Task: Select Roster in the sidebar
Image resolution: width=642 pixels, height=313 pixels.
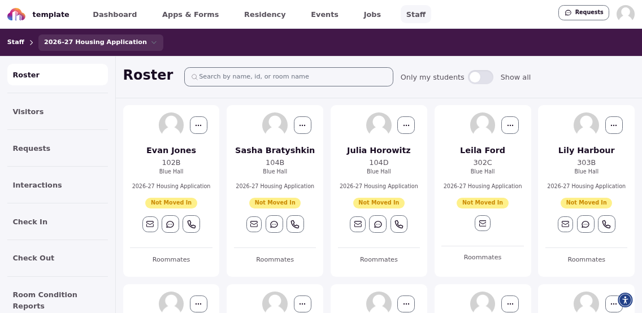Action: (x=58, y=75)
